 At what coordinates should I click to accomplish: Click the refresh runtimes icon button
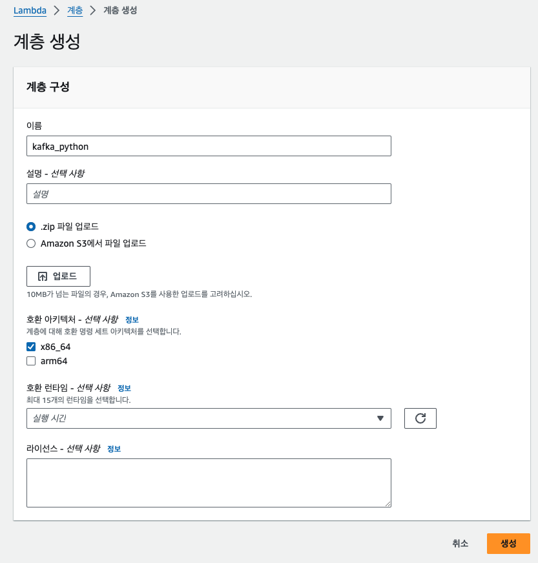click(x=420, y=418)
